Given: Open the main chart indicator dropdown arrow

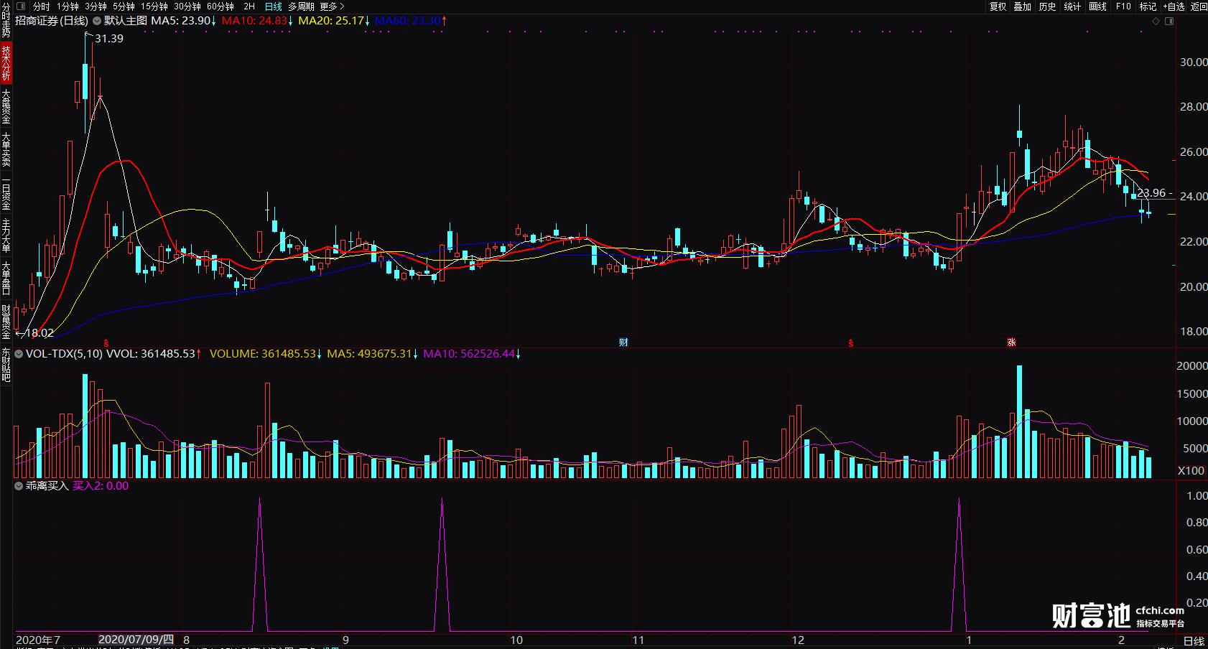Looking at the screenshot, I should 97,21.
